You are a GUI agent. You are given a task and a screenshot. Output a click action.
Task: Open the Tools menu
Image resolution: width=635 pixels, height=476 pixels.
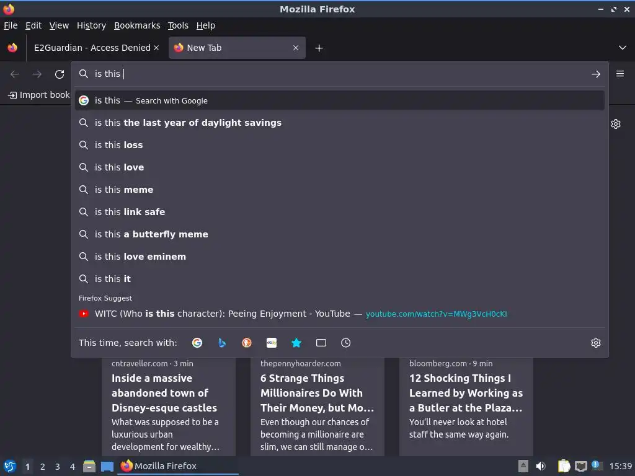[178, 25]
